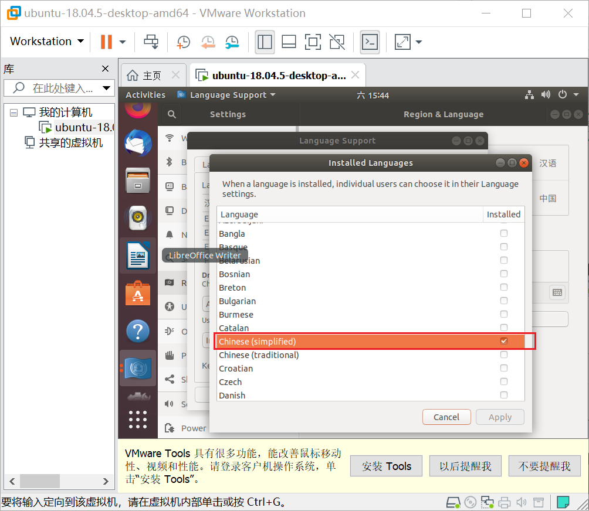
Task: Click Apply in Installed Languages dialog
Action: point(500,417)
